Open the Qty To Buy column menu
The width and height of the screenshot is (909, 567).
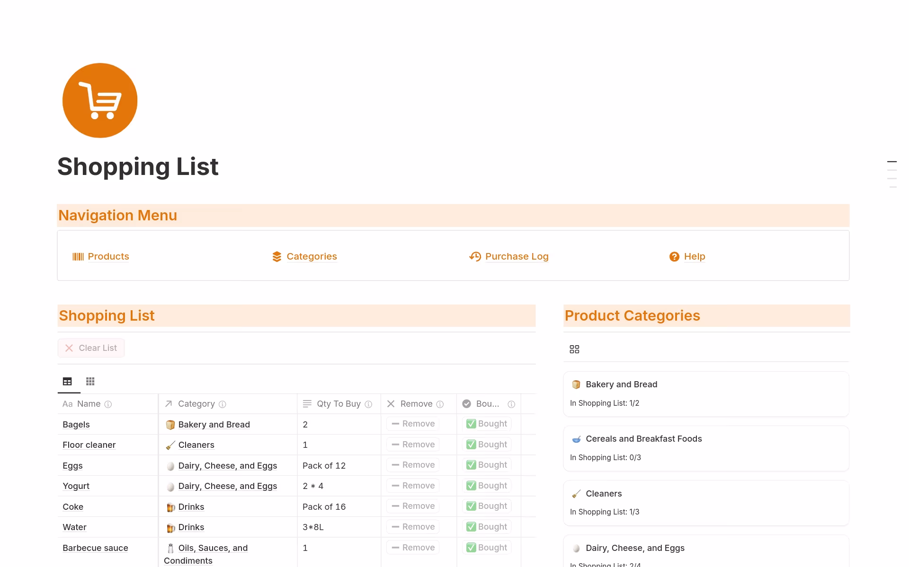338,404
